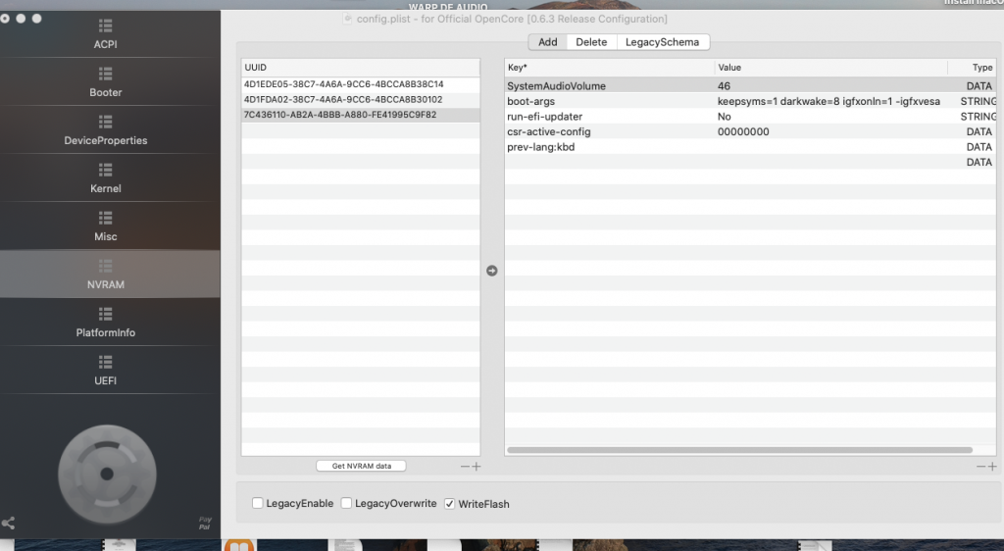Viewport: 1004px width, 551px height.
Task: Switch to the Delete tab
Action: click(591, 42)
